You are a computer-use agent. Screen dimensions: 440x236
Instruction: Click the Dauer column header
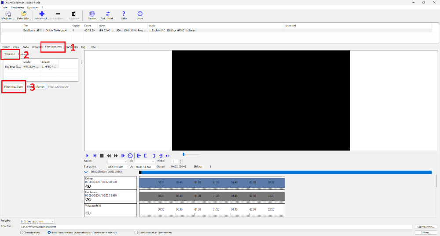click(90, 25)
